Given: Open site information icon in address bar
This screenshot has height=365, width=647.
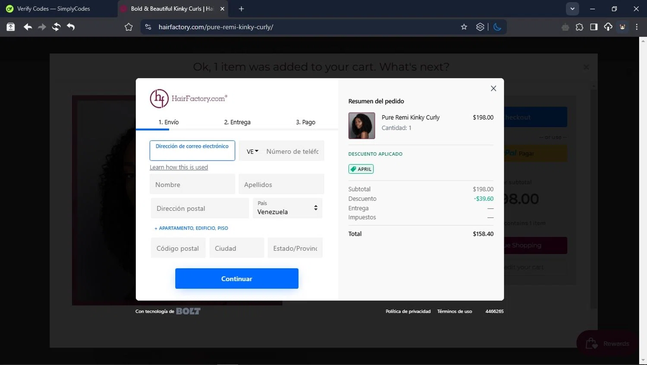Looking at the screenshot, I should pos(148,27).
